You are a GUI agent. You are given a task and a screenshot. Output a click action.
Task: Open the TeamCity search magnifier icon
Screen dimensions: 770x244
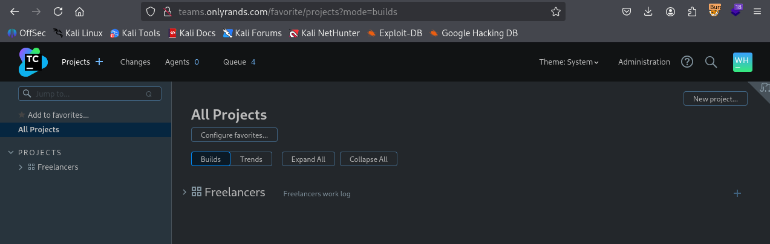711,62
